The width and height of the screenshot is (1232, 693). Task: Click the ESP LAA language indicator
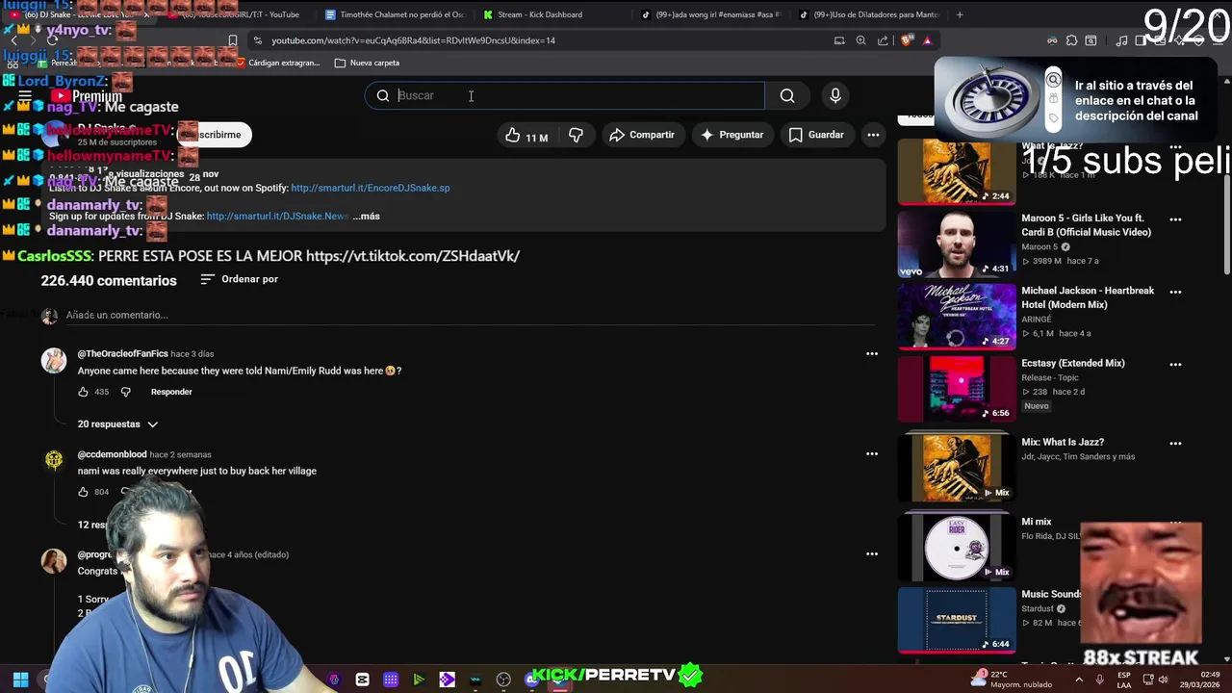[x=1124, y=680]
